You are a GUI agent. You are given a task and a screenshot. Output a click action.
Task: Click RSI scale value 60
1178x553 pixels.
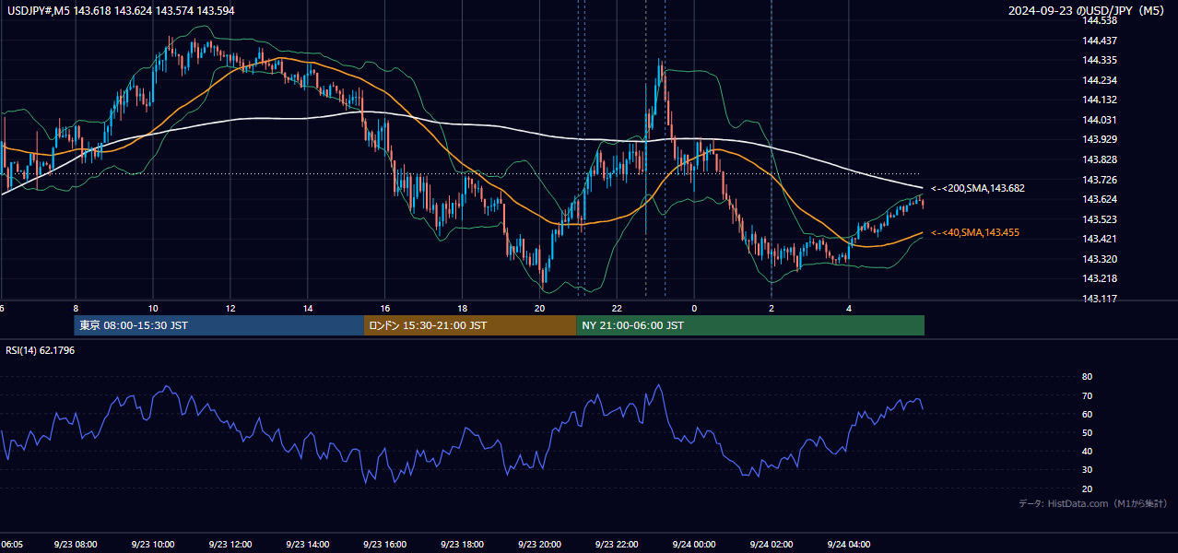pyautogui.click(x=1087, y=414)
